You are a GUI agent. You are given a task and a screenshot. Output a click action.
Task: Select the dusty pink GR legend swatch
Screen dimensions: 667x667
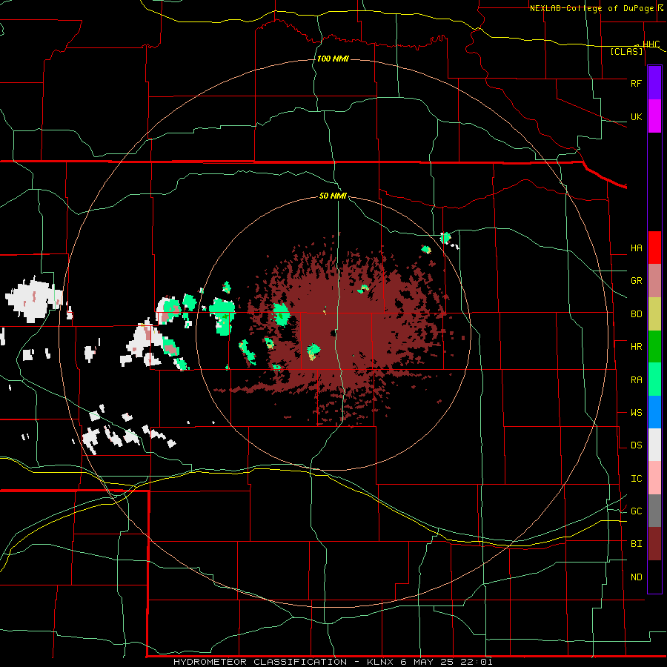tap(654, 281)
